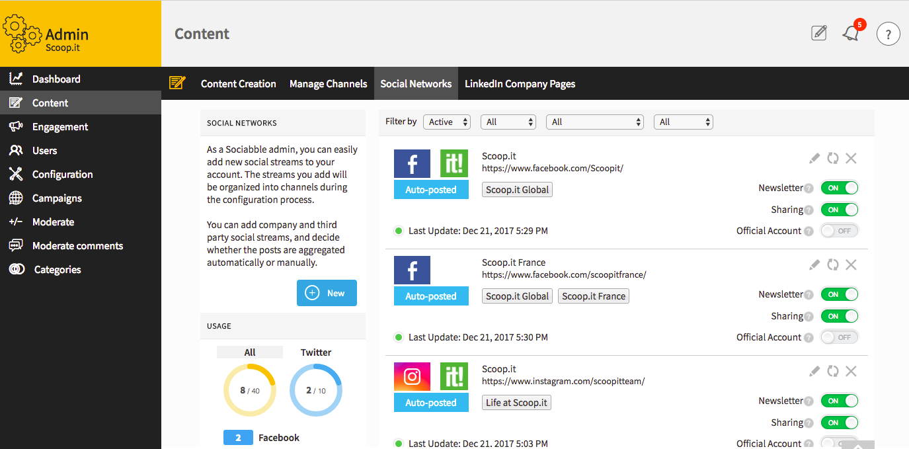Image resolution: width=909 pixels, height=449 pixels.
Task: Click Auto-posted button on Scoop.it Facebook stream
Action: 431,190
